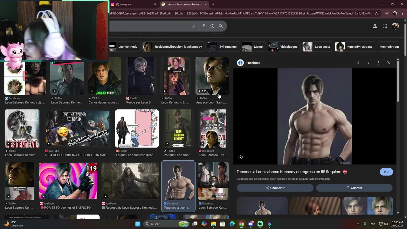
Task: Filter by Meme chip
Action: [253, 47]
